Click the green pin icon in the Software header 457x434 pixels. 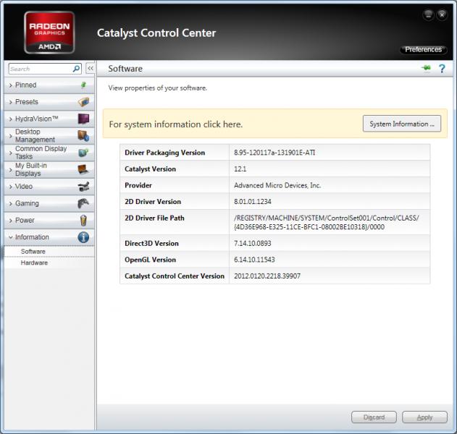pos(426,68)
